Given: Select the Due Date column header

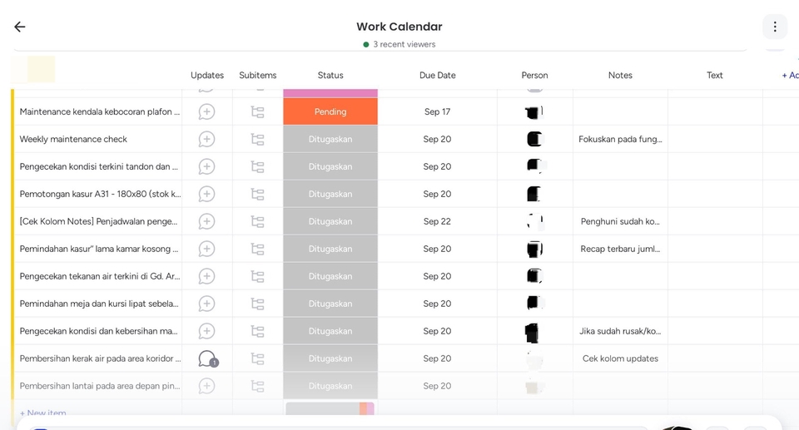Looking at the screenshot, I should coord(437,75).
